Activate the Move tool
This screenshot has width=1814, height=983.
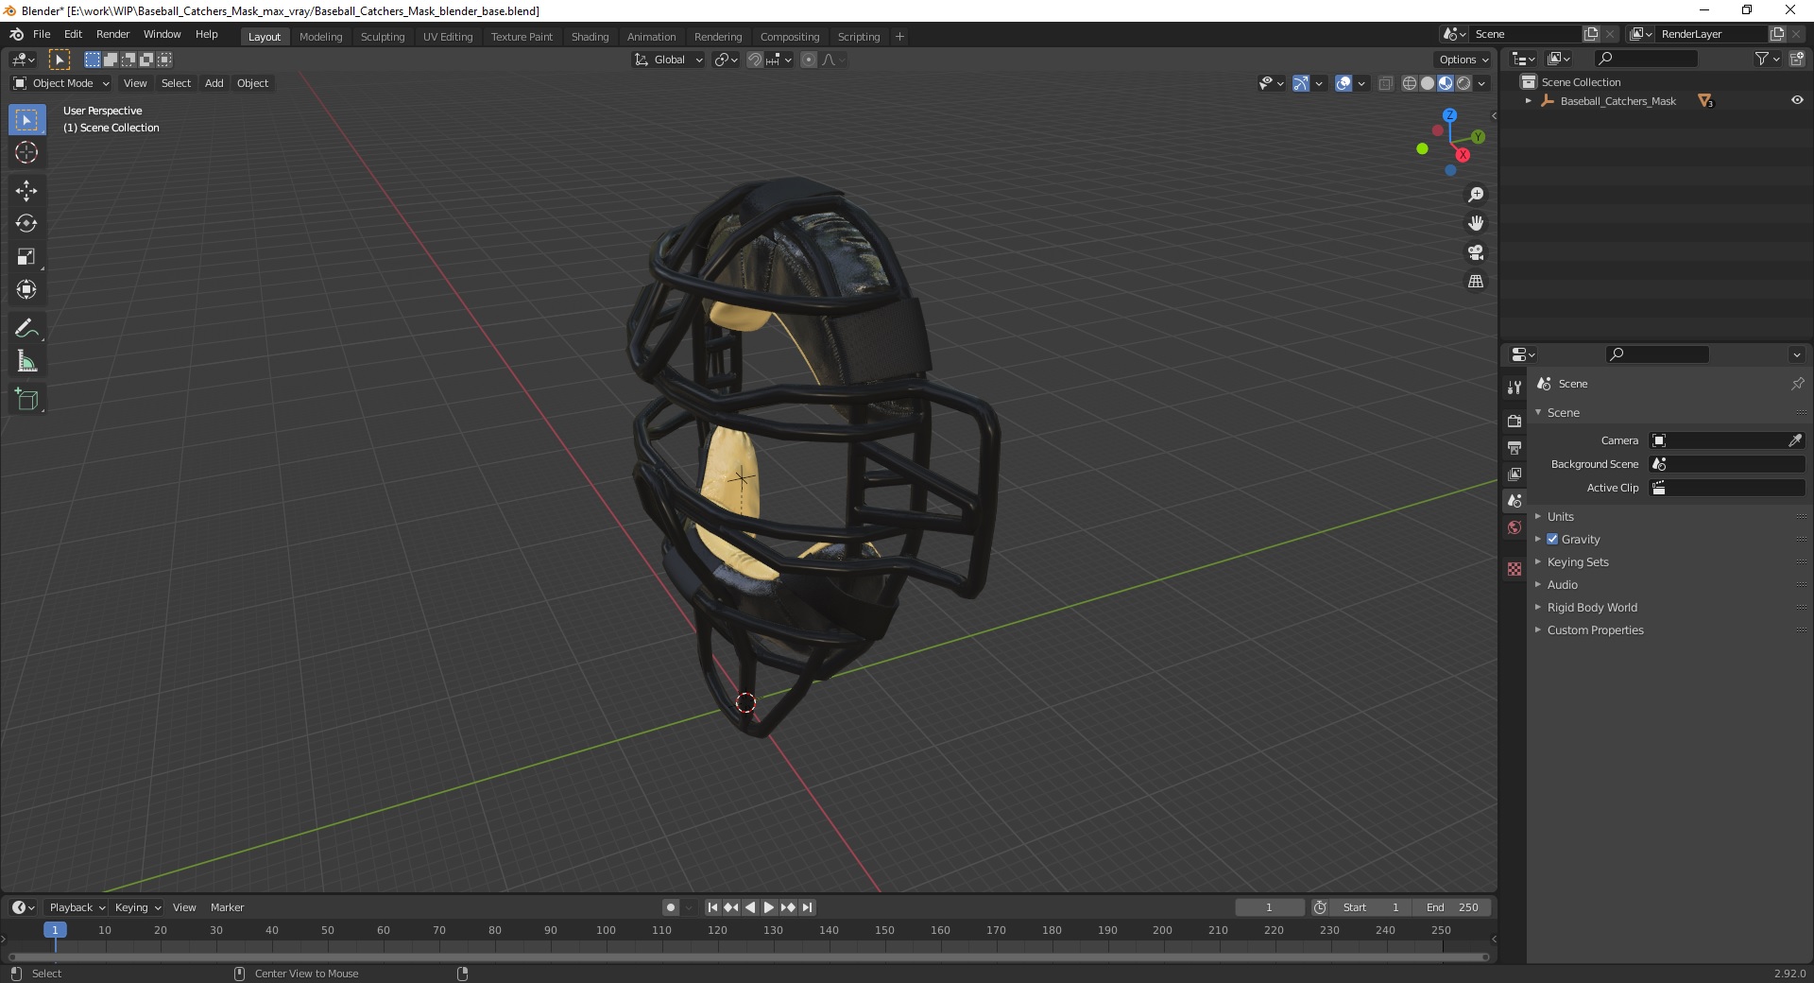tap(26, 191)
